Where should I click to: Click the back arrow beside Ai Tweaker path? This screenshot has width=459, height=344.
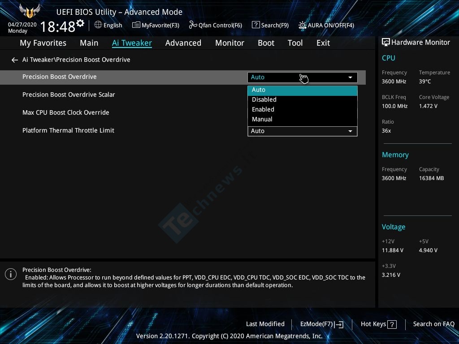[x=15, y=60]
